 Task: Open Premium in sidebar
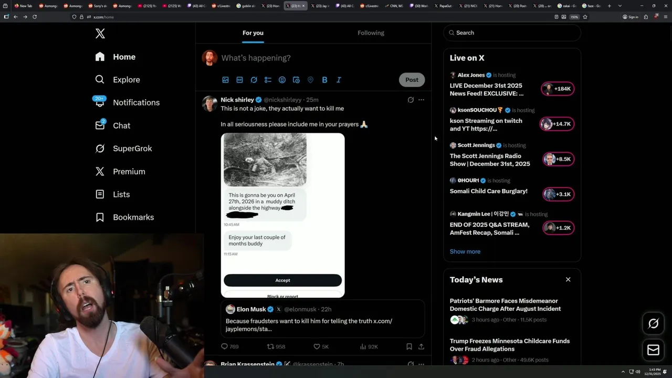point(120,171)
